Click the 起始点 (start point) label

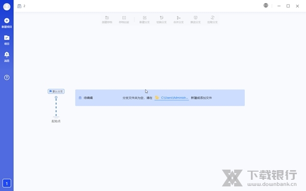pos(56,121)
